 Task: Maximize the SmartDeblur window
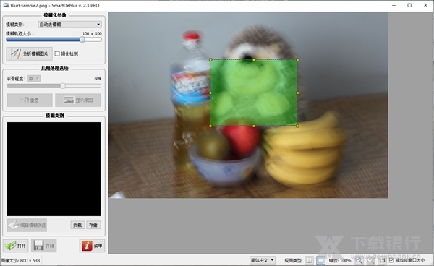point(409,5)
